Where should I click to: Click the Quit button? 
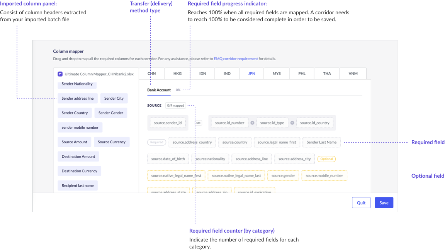(361, 202)
